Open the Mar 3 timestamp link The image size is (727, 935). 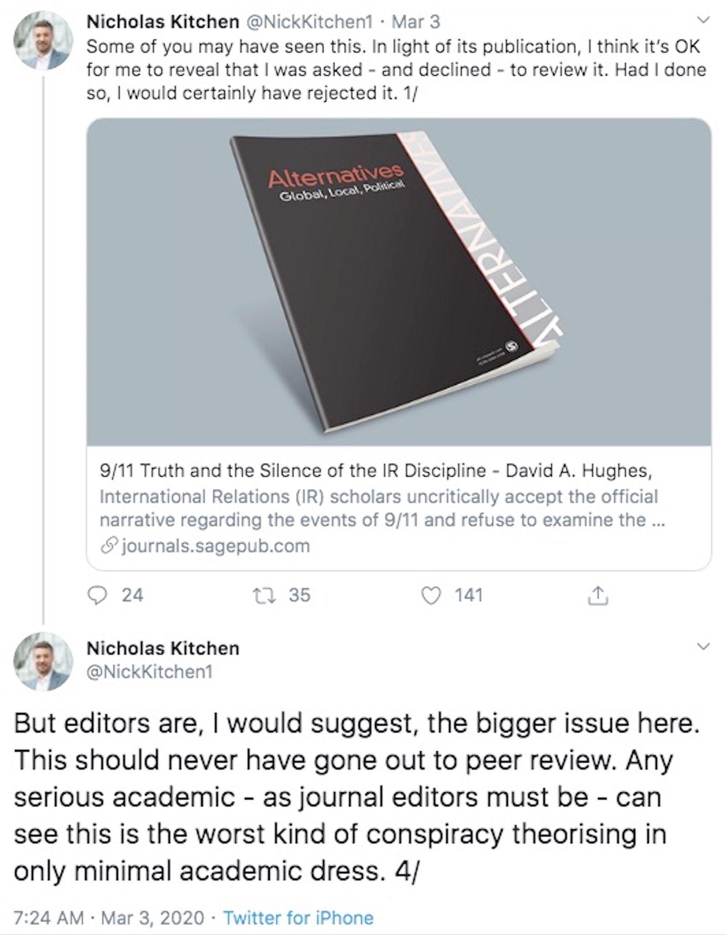(x=416, y=21)
